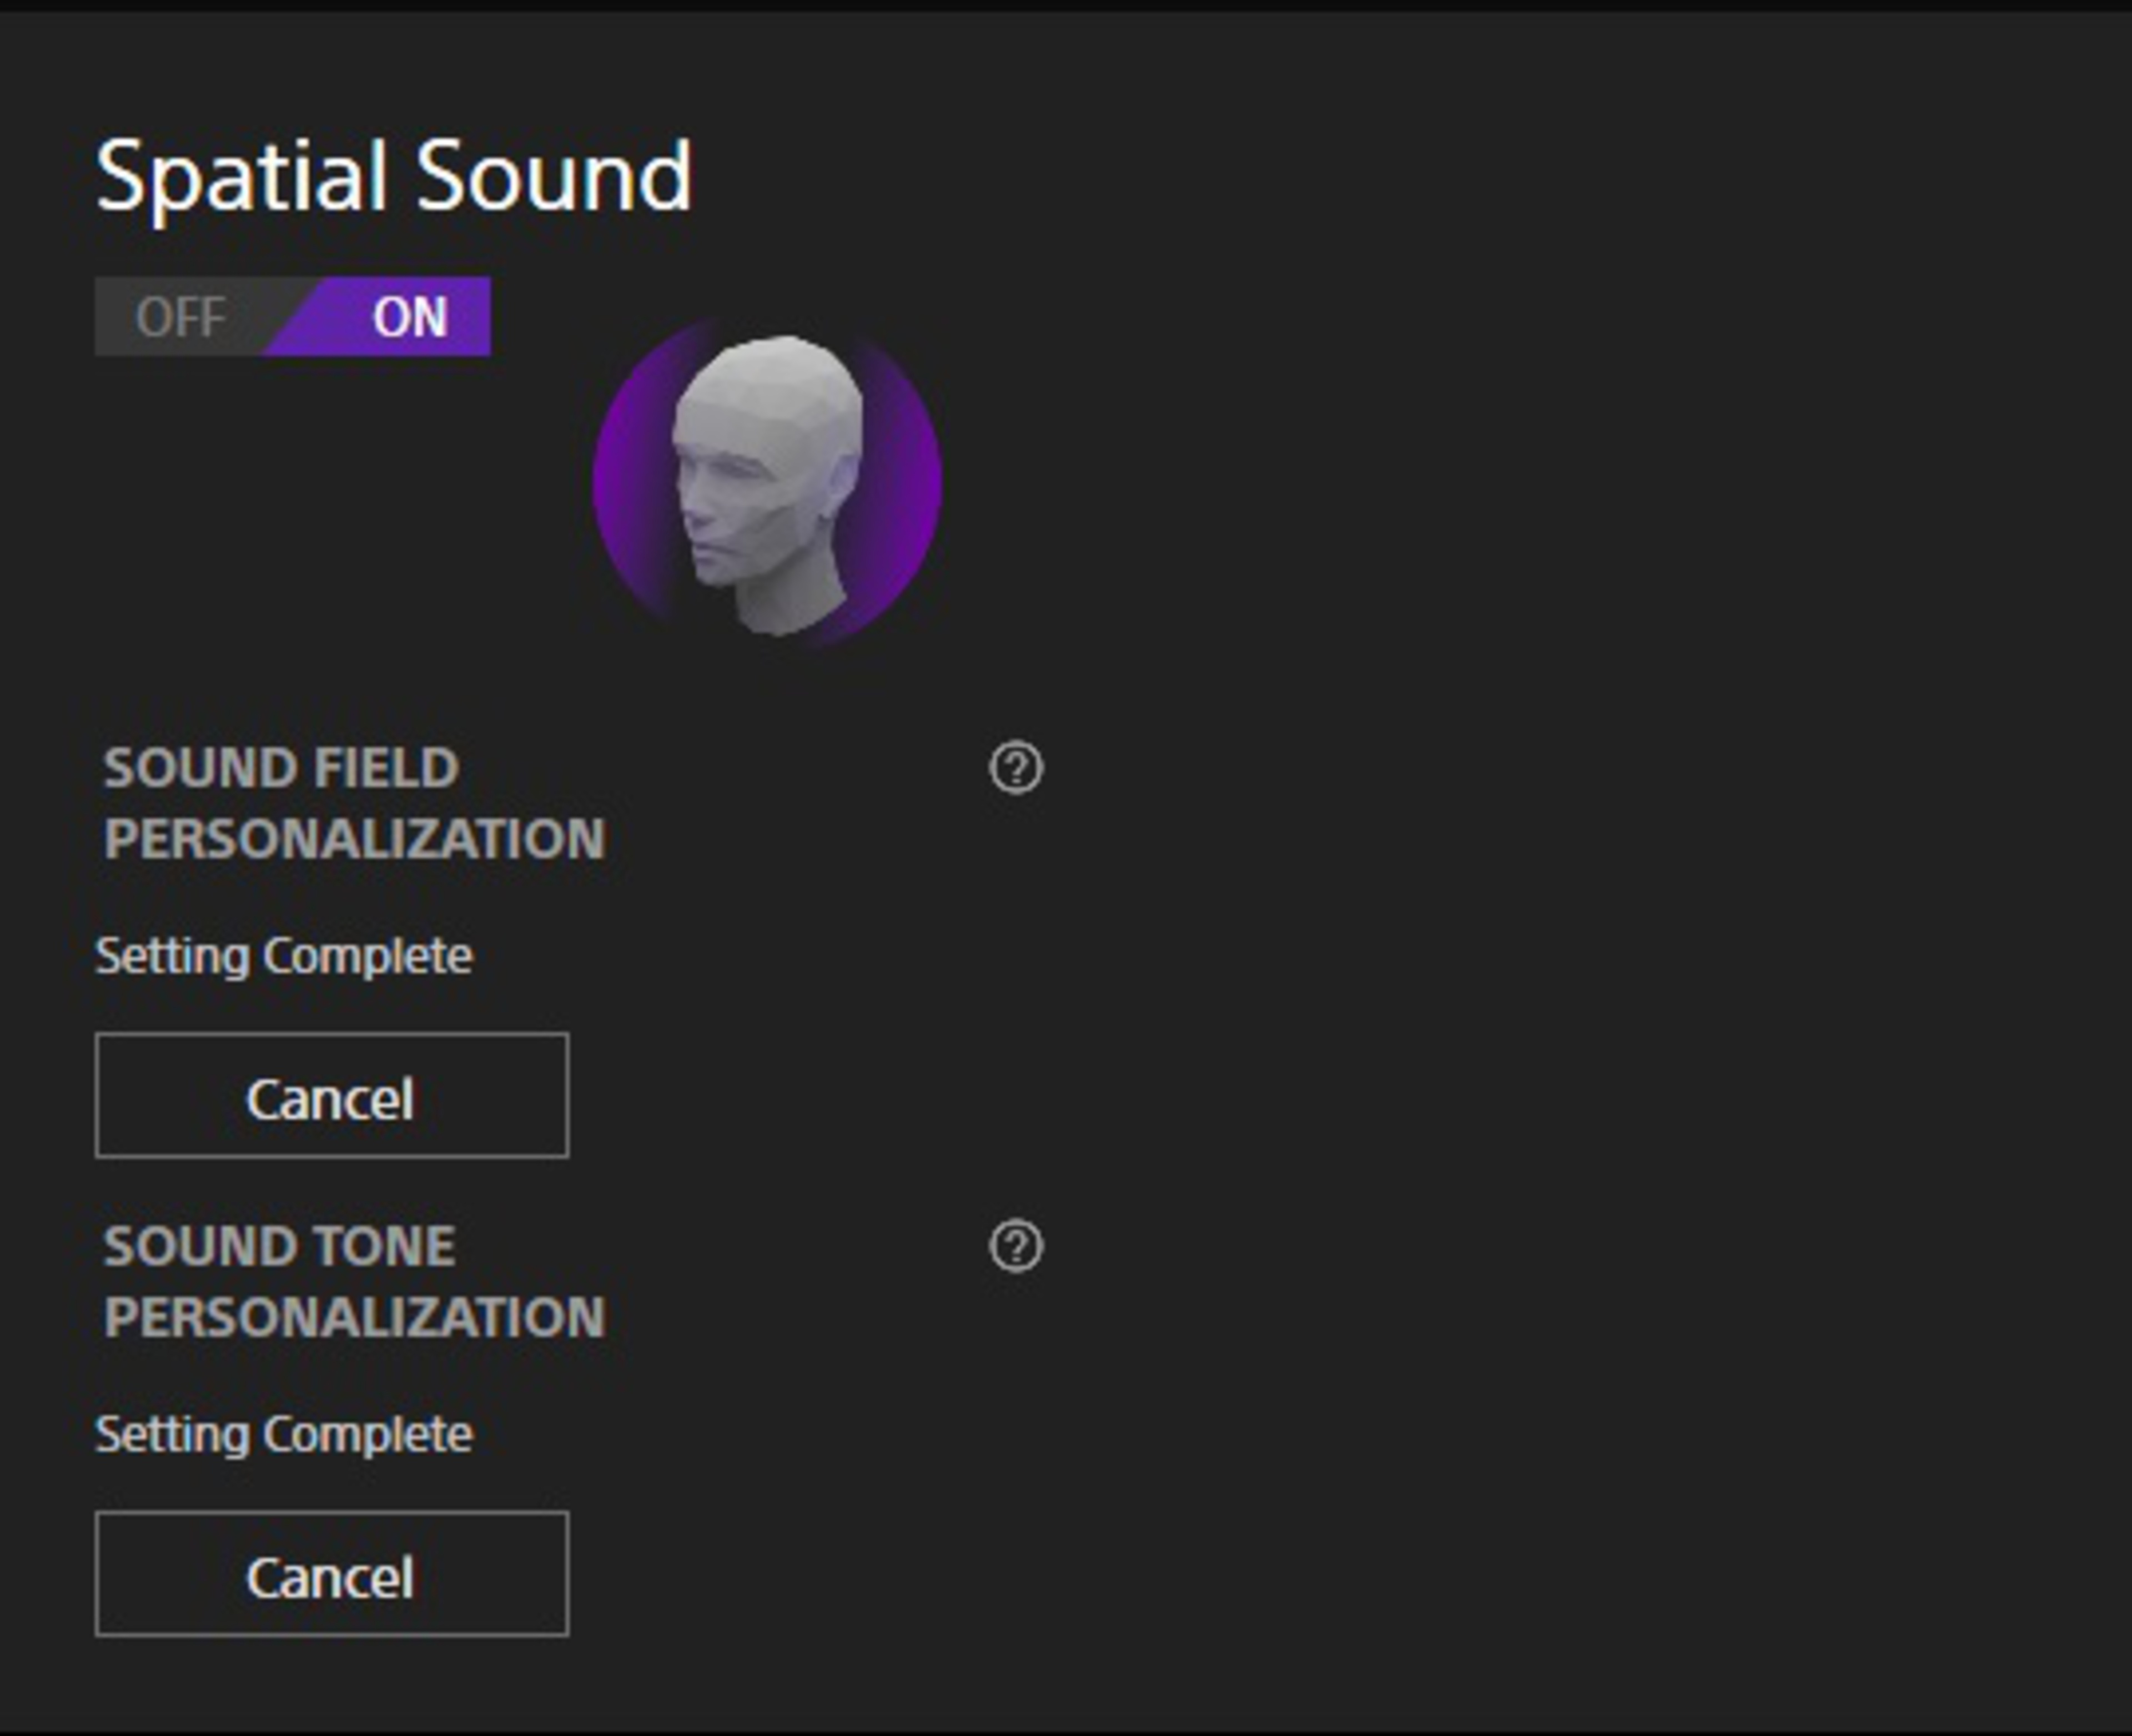This screenshot has height=1736, width=2132.
Task: Click the ON side of Spatial Sound toggle
Action: [409, 317]
